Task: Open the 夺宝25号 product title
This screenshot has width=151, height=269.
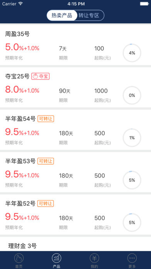Action: [x=17, y=77]
